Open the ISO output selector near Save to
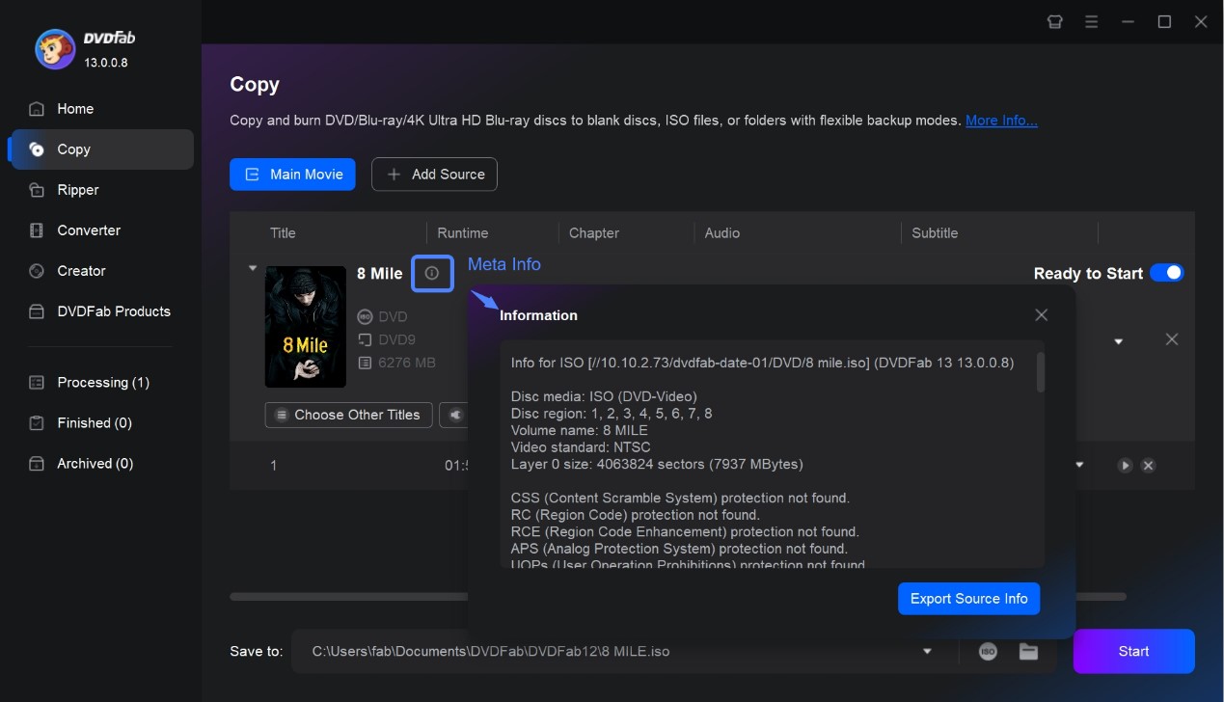 click(986, 651)
